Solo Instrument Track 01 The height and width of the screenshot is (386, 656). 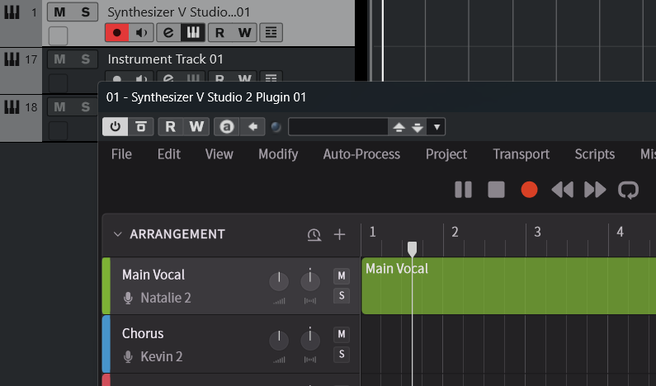coord(85,59)
